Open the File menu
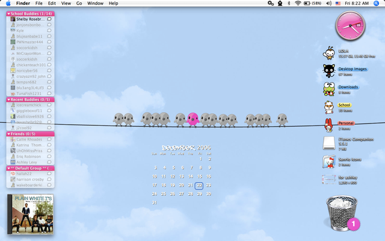 tap(38, 3)
